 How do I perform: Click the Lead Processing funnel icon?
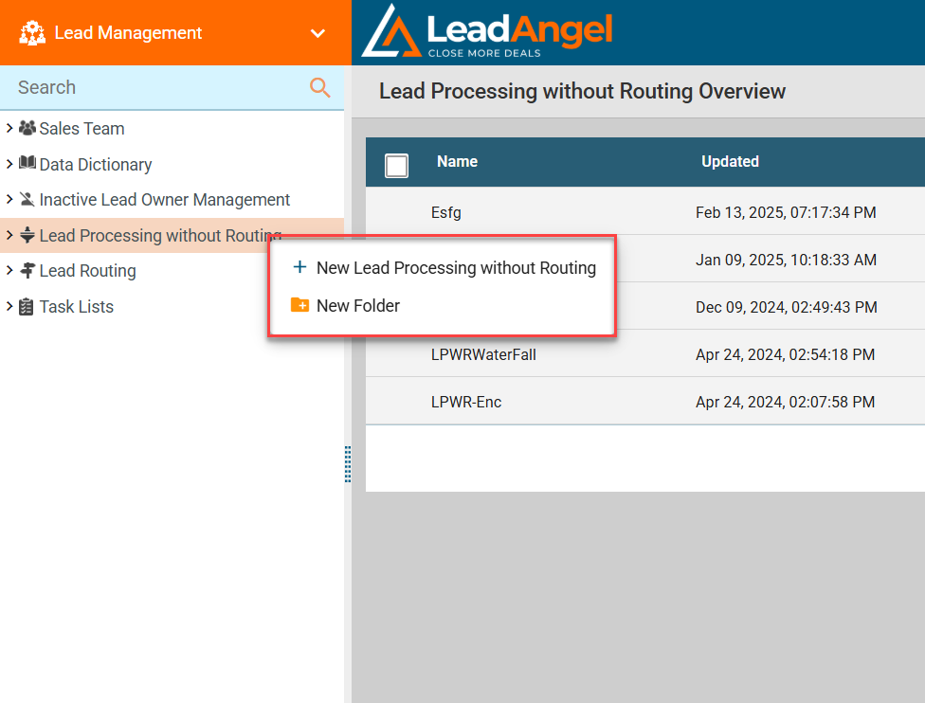point(27,235)
